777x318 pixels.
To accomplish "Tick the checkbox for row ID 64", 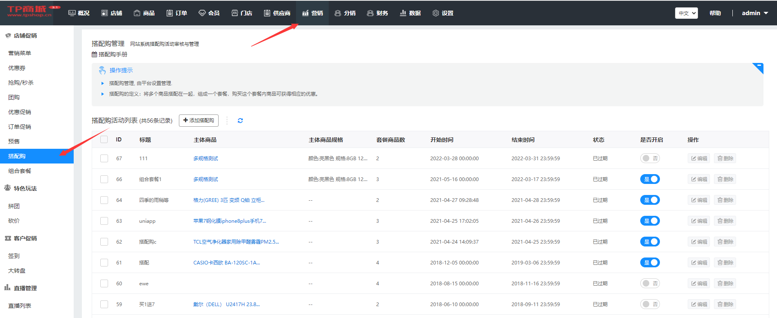I will coord(104,200).
